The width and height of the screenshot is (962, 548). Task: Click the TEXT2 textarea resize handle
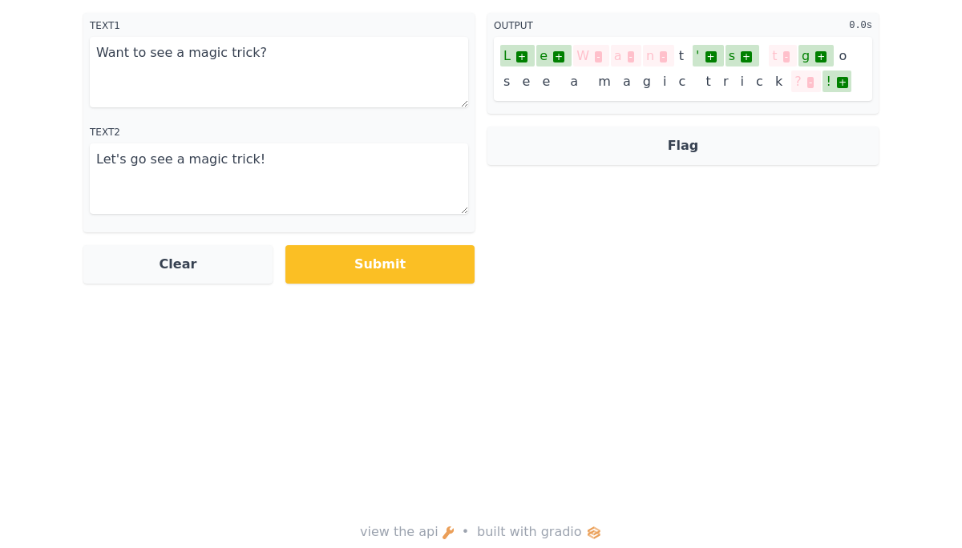464,210
